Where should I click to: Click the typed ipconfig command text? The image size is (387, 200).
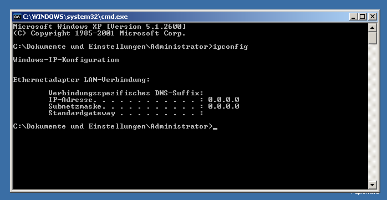(x=230, y=47)
